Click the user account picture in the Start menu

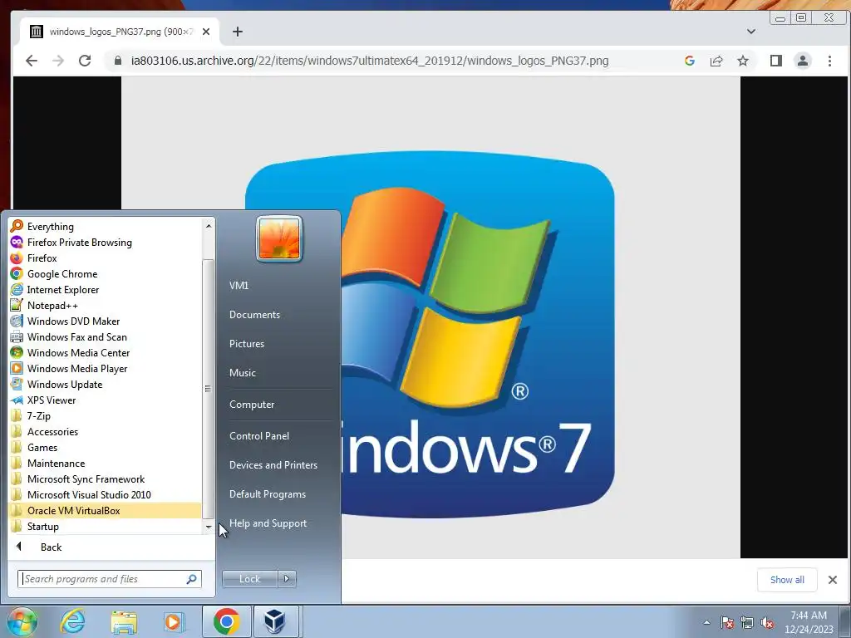tap(279, 238)
